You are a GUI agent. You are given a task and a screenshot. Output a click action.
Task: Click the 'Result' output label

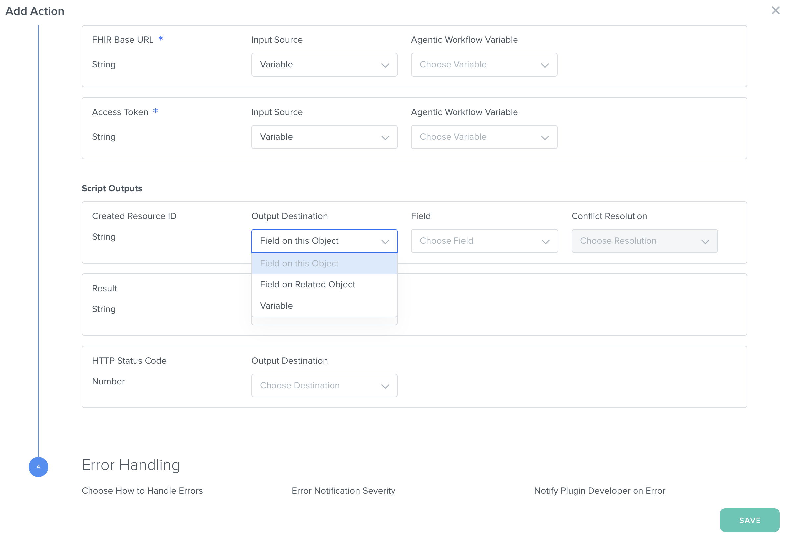[x=104, y=288]
